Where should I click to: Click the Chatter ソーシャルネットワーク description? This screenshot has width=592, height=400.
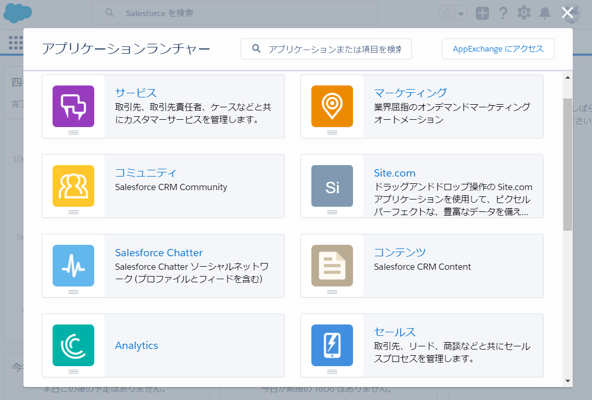click(x=192, y=273)
